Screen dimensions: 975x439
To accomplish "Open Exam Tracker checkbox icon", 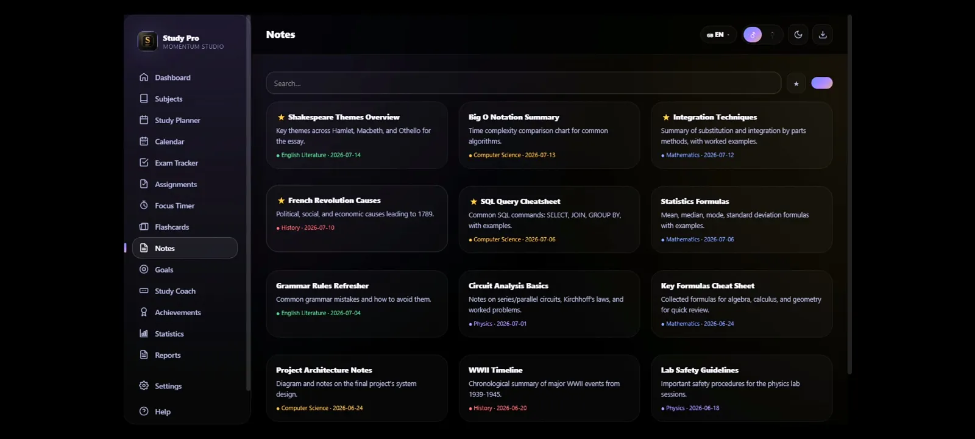I will tap(144, 163).
